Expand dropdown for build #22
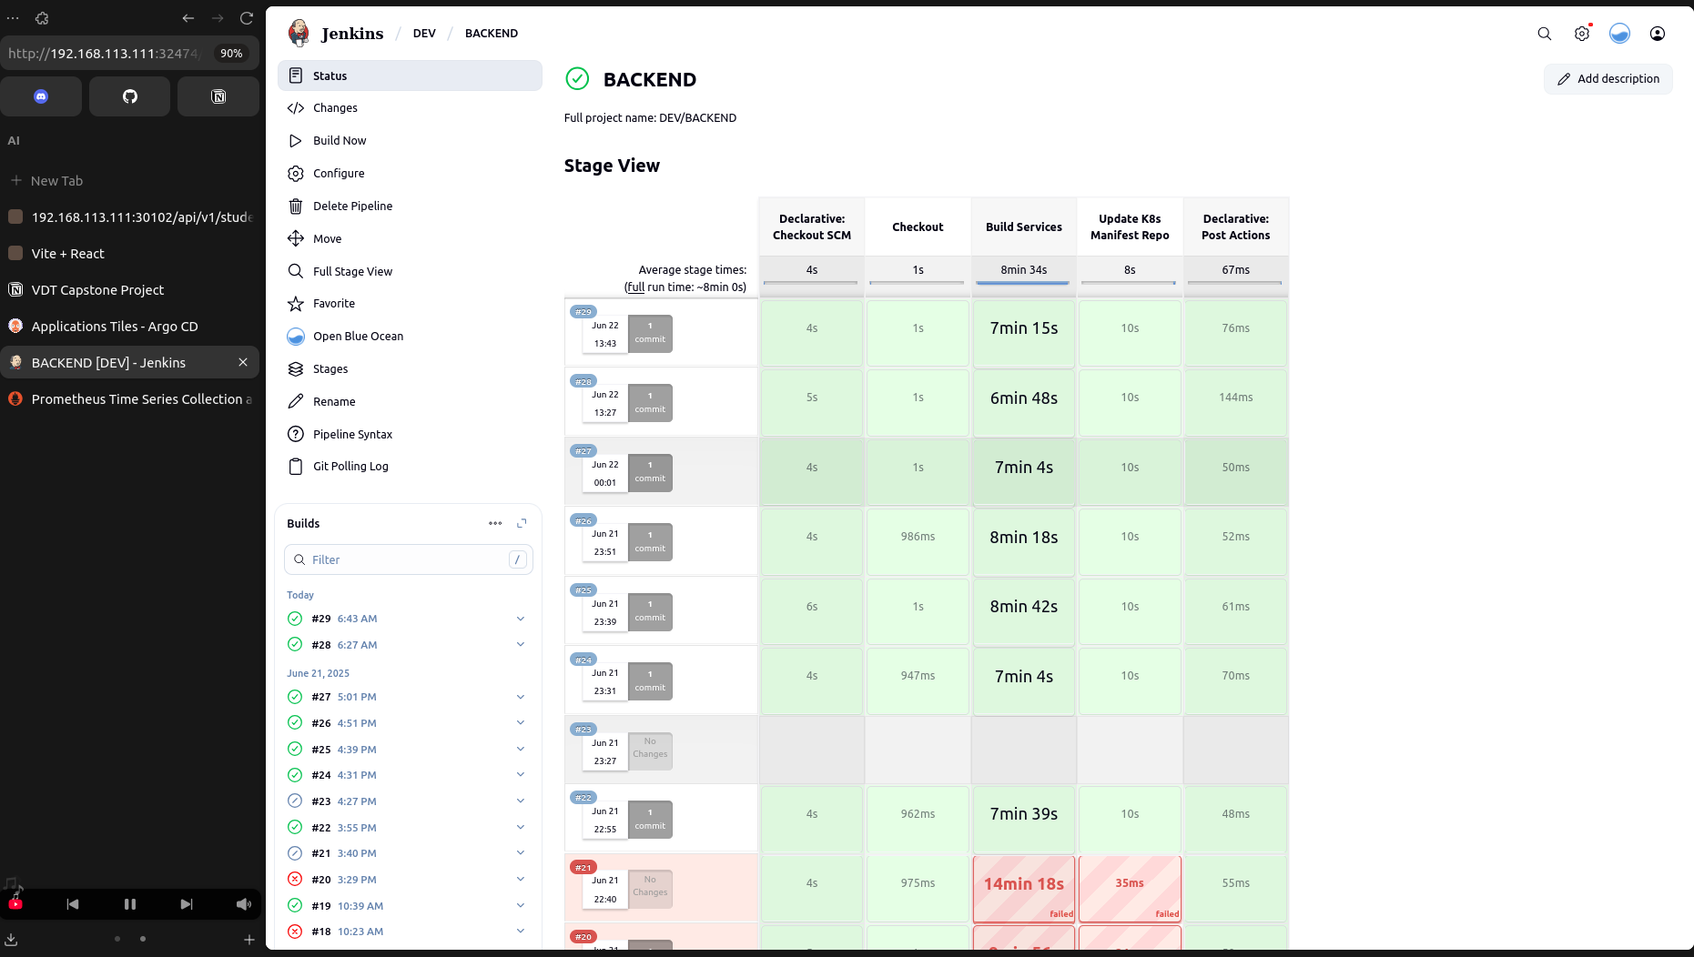1694x957 pixels. (x=521, y=828)
